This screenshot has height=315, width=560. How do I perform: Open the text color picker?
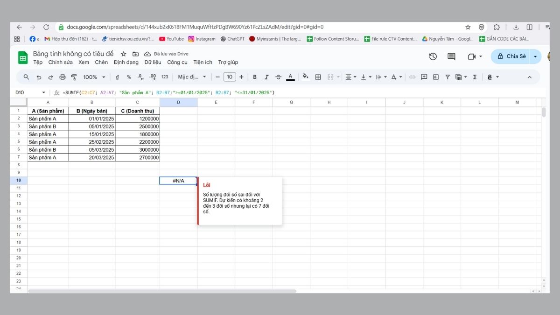pos(290,77)
